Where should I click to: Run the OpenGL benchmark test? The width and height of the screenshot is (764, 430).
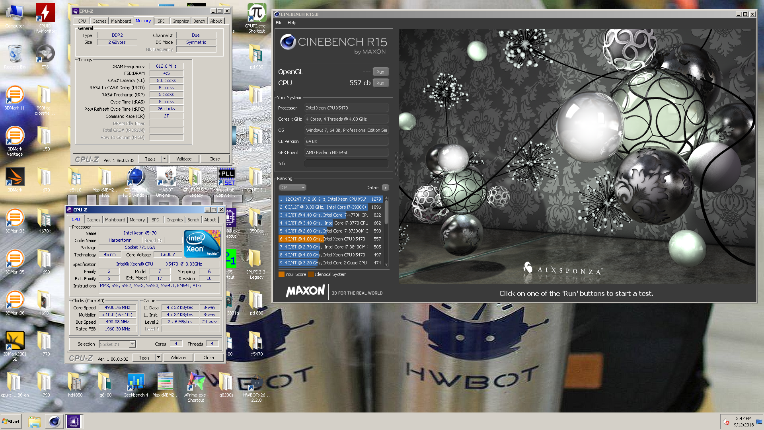point(380,72)
